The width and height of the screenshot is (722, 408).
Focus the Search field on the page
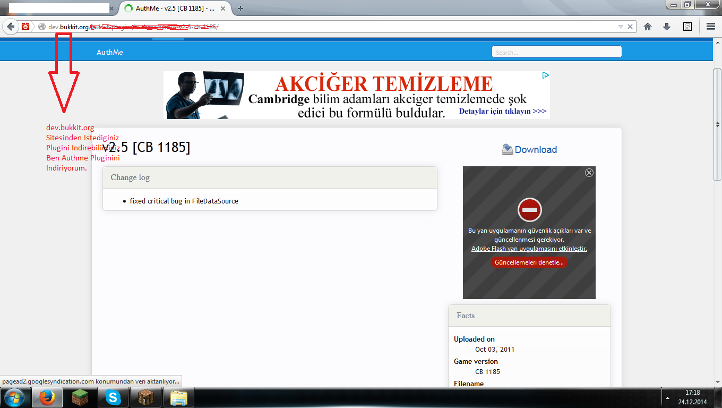(556, 52)
